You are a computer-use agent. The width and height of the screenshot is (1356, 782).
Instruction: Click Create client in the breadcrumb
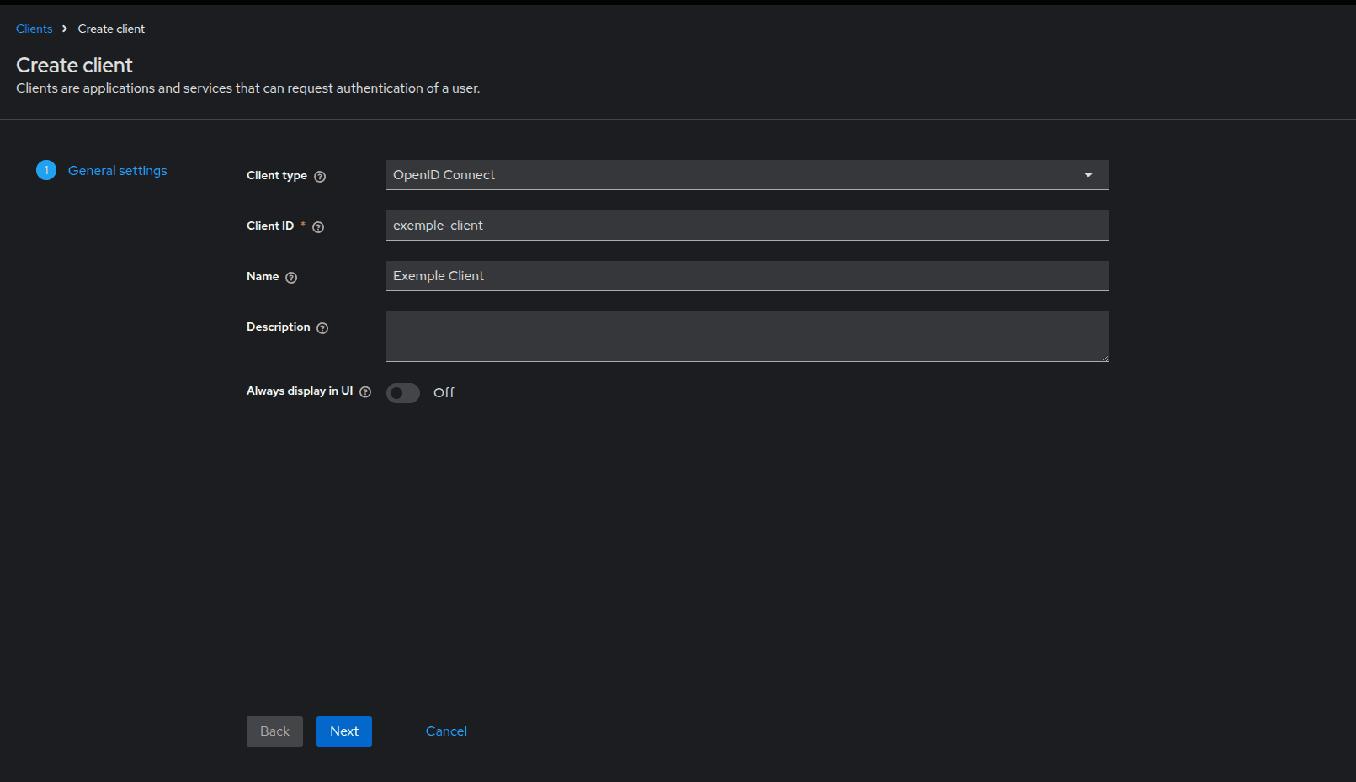110,29
